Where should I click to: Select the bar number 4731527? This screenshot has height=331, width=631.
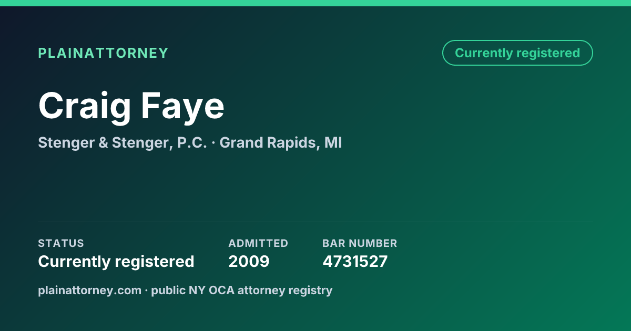(x=355, y=261)
